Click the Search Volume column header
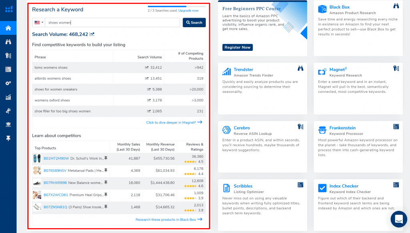 (150, 57)
